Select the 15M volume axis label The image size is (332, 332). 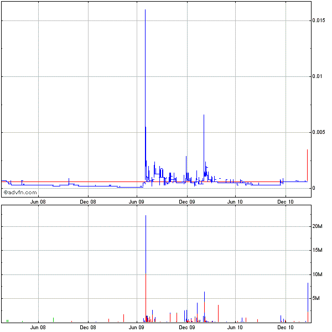tap(317, 250)
